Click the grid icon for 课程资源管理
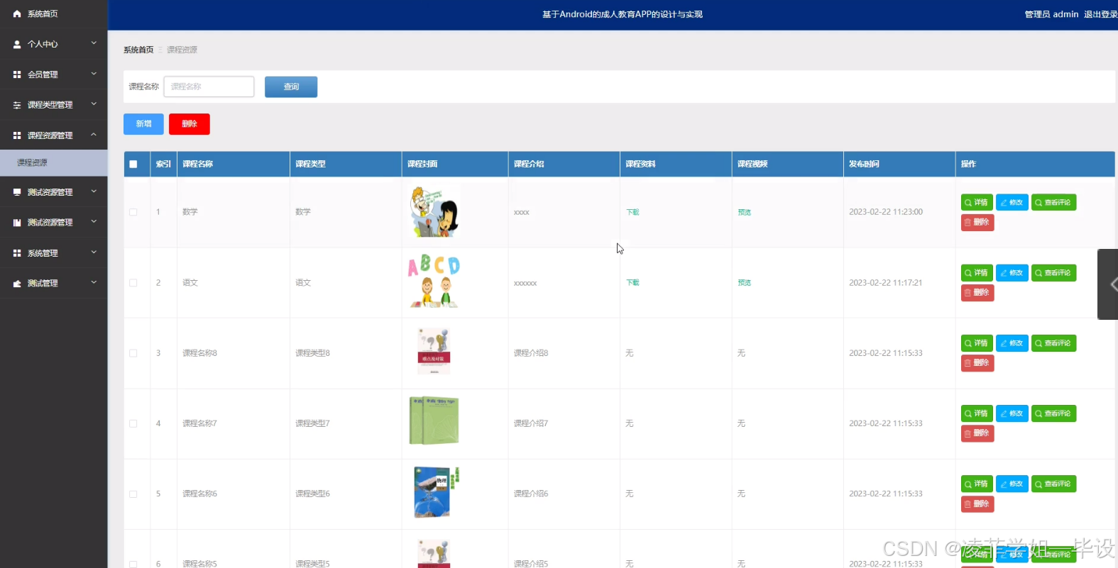 [x=17, y=135]
